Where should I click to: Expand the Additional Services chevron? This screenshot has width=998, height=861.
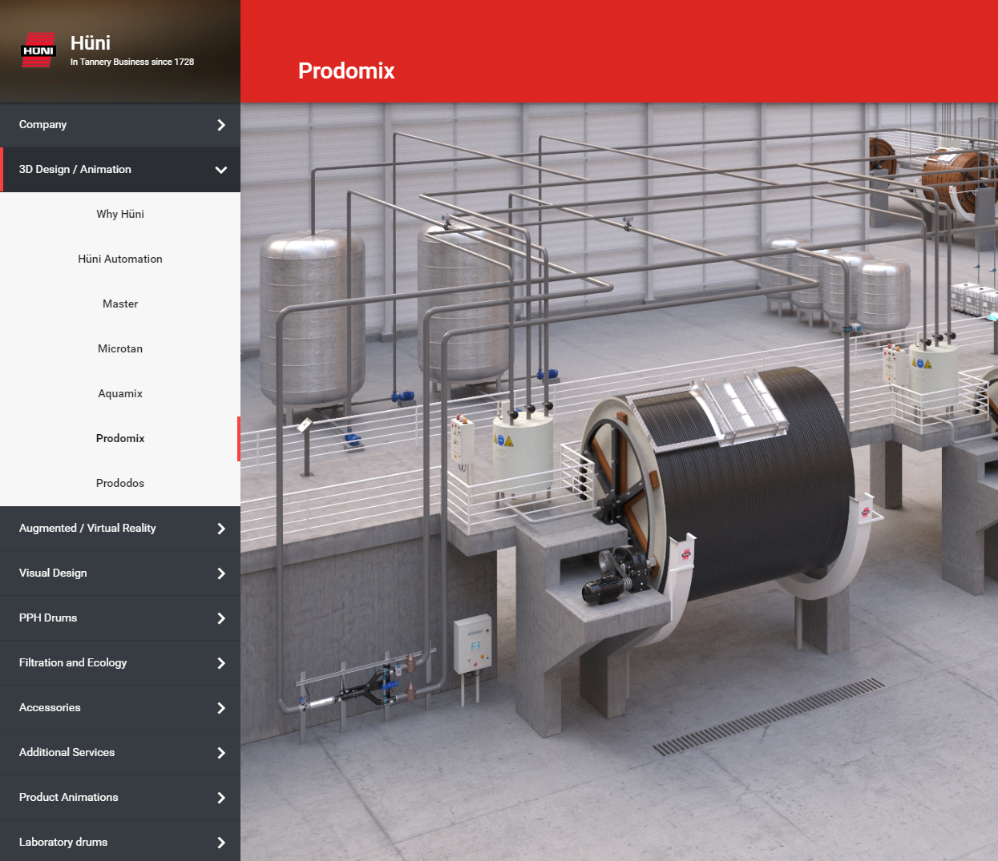[221, 753]
